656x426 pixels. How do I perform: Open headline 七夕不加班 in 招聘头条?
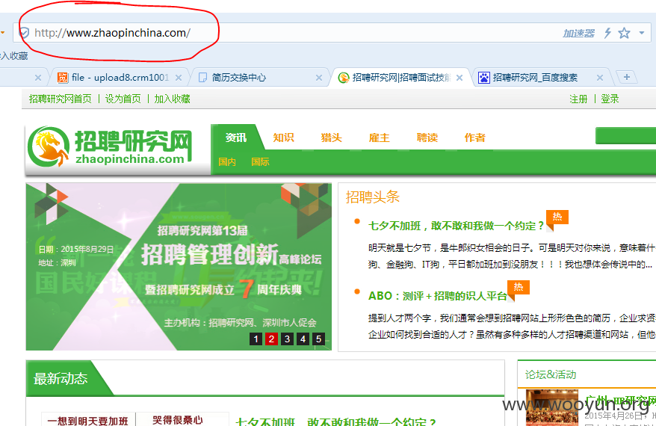(x=456, y=226)
